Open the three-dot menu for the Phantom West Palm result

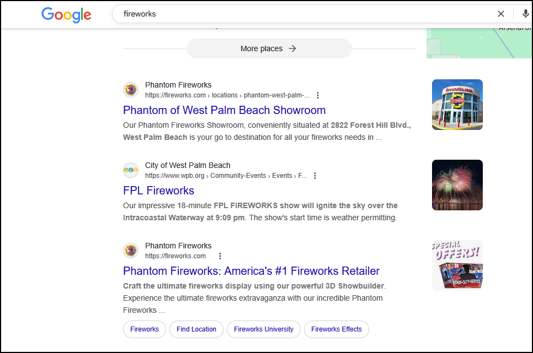318,95
